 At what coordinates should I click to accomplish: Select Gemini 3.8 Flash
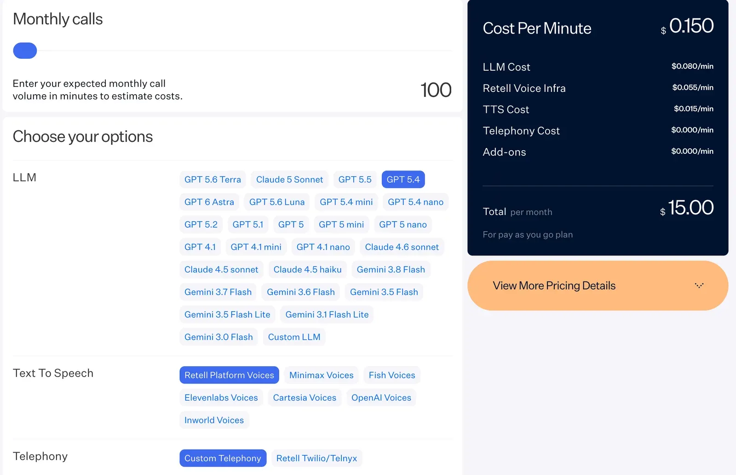coord(391,270)
